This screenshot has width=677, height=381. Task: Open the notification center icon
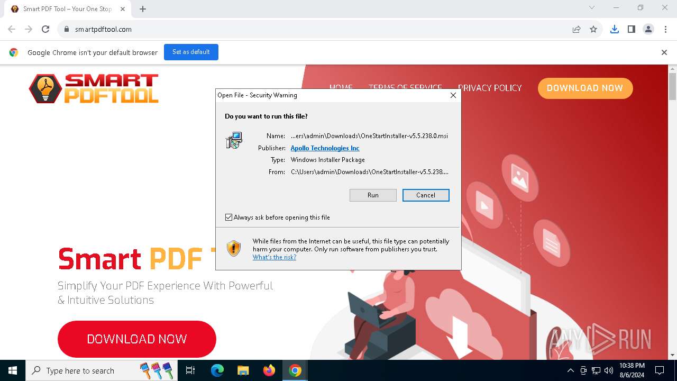[660, 370]
